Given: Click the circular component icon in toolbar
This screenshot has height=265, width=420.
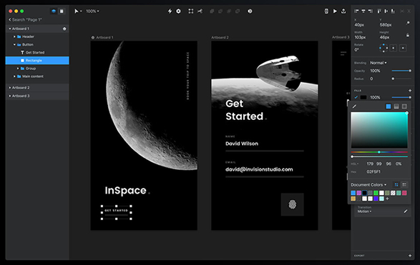Looking at the screenshot, I should tap(178, 11).
